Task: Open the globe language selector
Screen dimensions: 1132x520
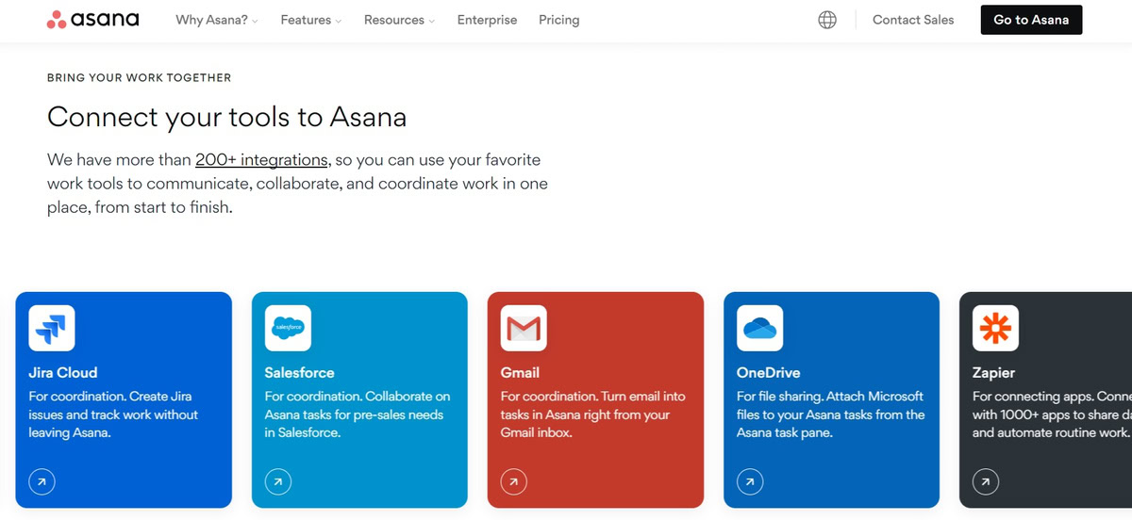Action: [827, 20]
